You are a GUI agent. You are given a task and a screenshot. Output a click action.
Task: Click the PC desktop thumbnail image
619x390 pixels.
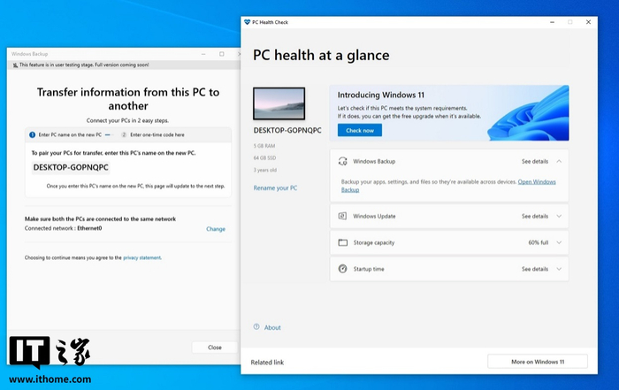[279, 103]
